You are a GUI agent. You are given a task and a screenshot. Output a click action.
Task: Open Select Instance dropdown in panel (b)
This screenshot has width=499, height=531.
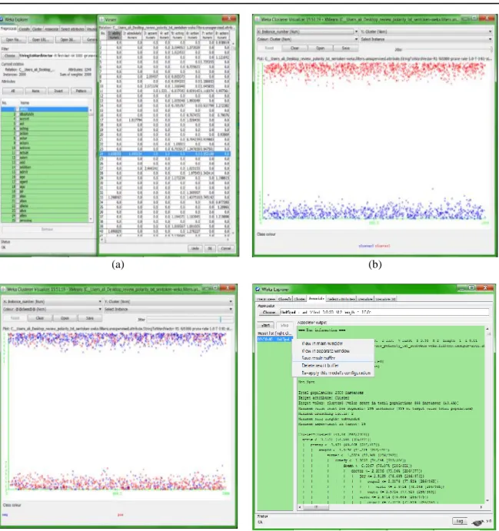tap(426, 39)
